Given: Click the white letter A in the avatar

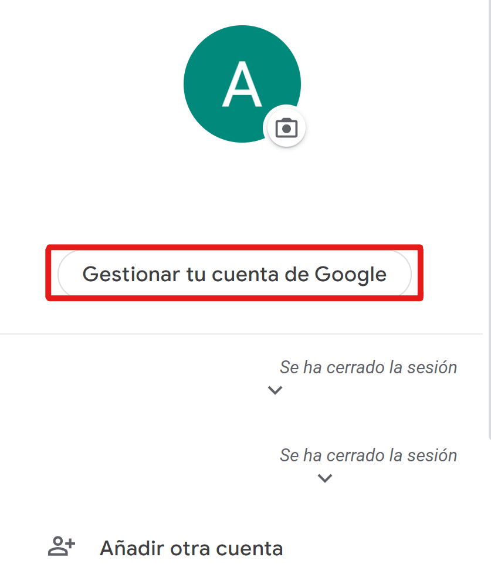Looking at the screenshot, I should tap(242, 84).
